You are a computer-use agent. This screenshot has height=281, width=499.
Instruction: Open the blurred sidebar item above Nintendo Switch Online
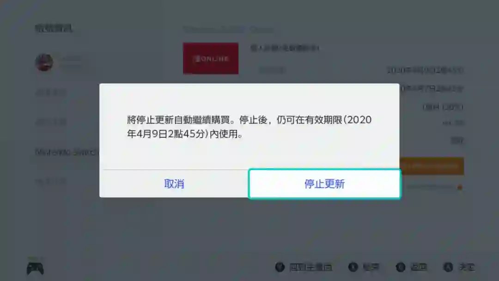51,122
